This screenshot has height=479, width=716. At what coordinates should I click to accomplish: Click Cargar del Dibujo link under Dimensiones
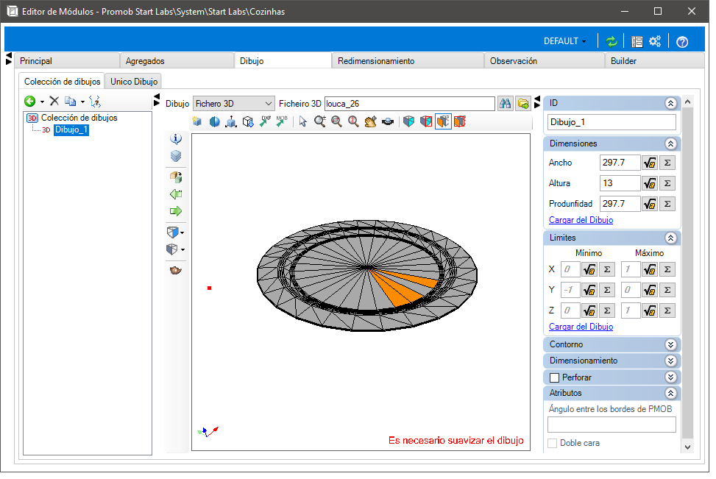581,220
